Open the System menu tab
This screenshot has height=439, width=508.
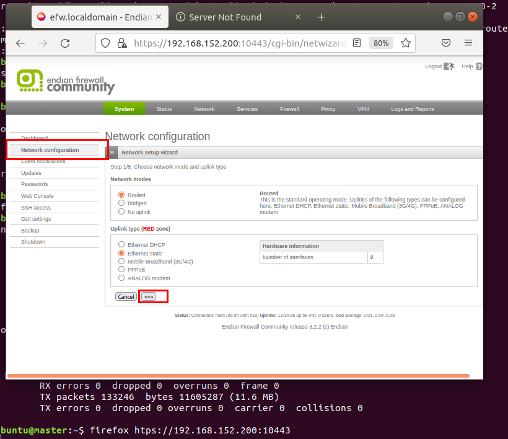(124, 109)
